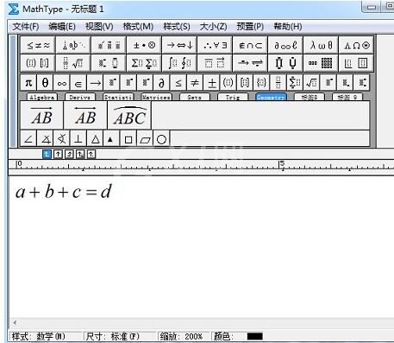This screenshot has height=343, width=394.
Task: Insert the angle symbol ∠
Action: [28, 139]
